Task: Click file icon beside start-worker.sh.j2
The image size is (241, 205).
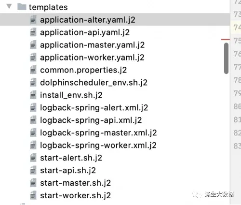Action: (x=33, y=196)
